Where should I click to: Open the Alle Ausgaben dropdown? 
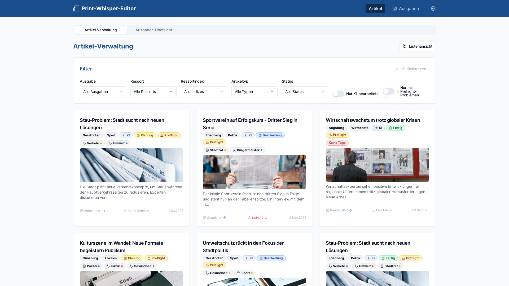click(103, 92)
